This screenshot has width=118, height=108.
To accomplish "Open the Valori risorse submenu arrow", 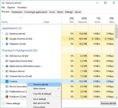I will pyautogui.click(x=58, y=89).
